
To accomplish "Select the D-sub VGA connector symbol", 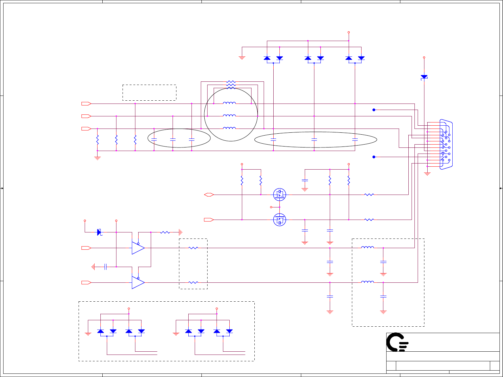I will (x=446, y=144).
